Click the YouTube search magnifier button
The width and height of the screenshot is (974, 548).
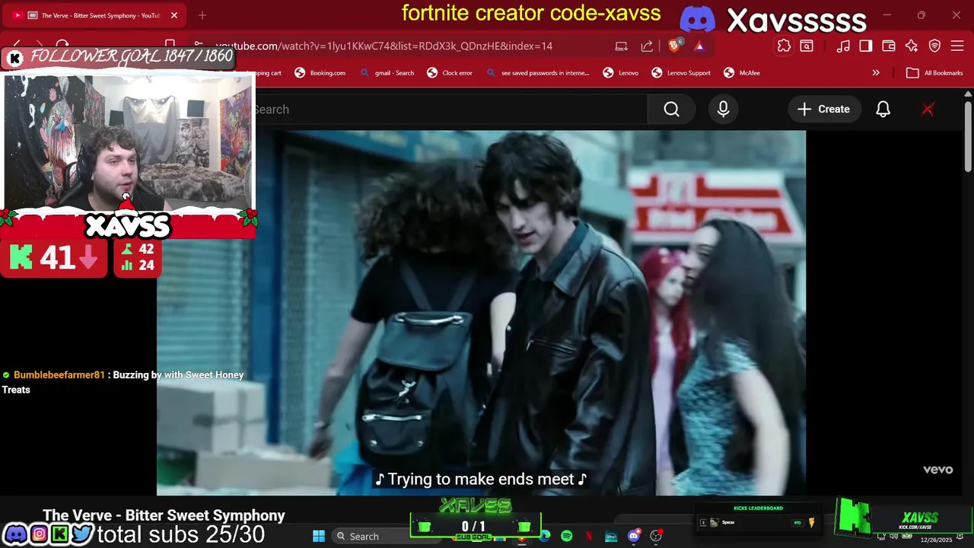[671, 110]
